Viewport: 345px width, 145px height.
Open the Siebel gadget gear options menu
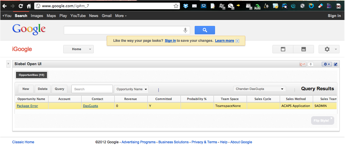(x=327, y=64)
